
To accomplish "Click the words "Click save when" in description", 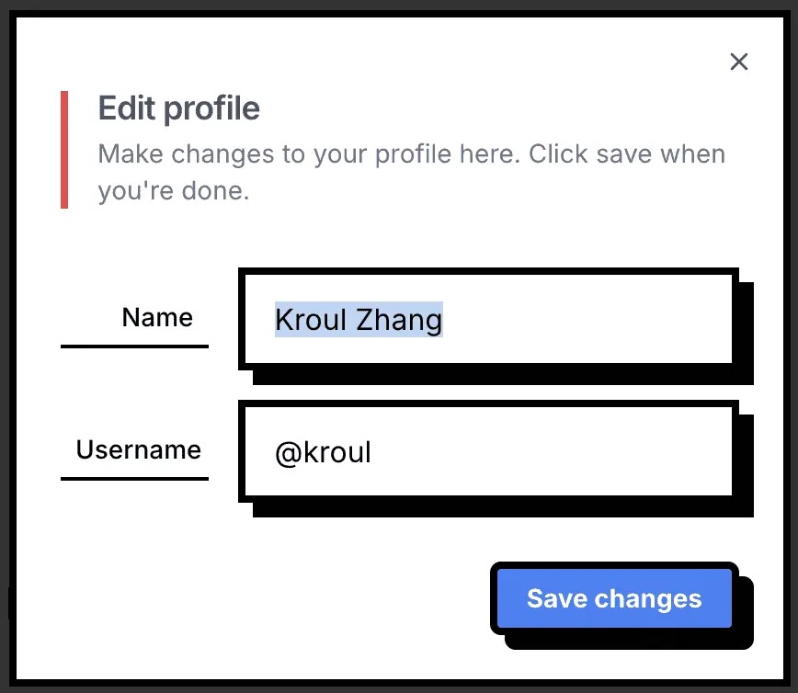I will point(627,153).
